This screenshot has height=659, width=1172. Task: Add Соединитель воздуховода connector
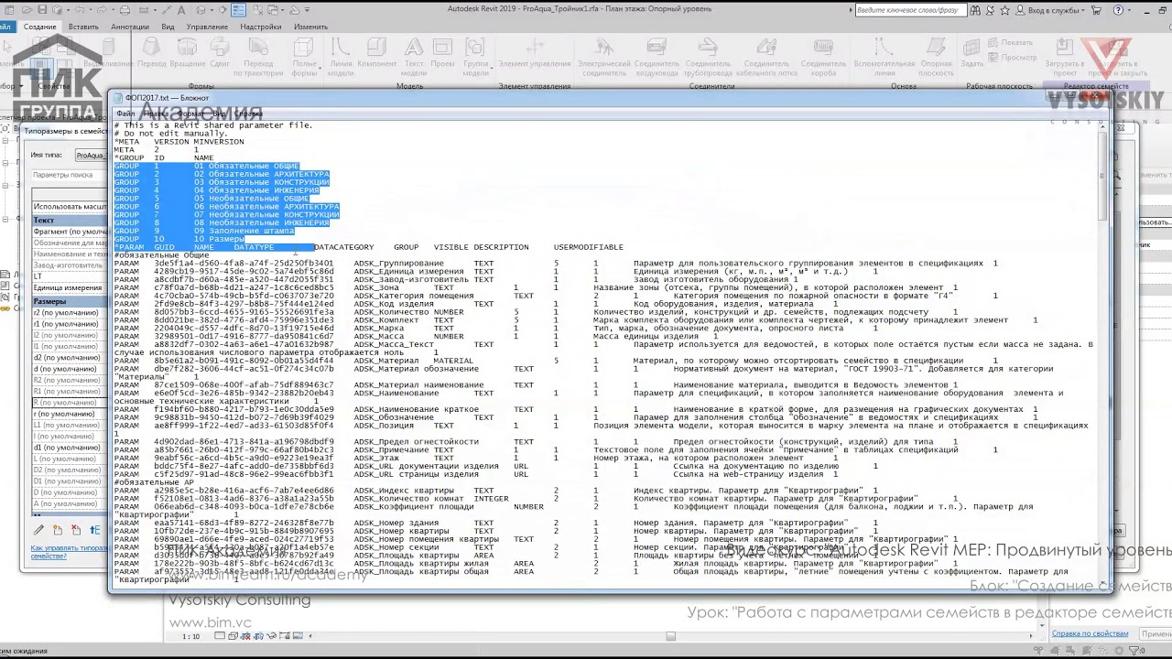pyautogui.click(x=657, y=59)
